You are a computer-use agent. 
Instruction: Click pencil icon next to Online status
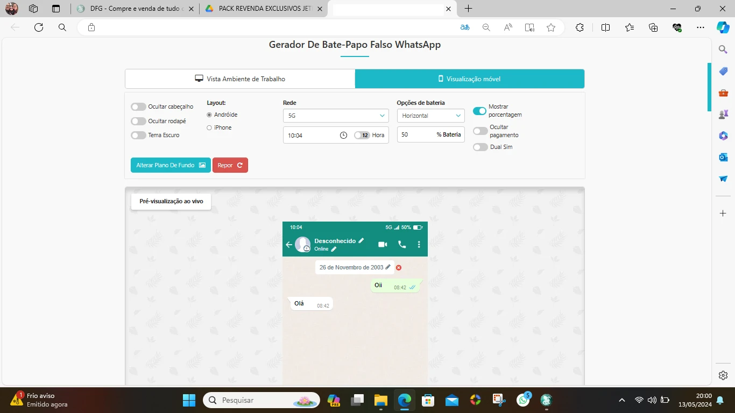click(334, 249)
